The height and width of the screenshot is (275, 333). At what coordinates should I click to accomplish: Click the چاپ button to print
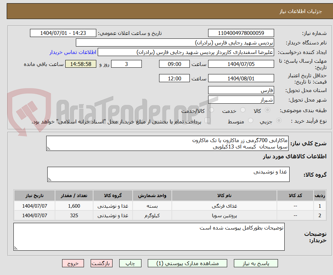(x=130, y=263)
